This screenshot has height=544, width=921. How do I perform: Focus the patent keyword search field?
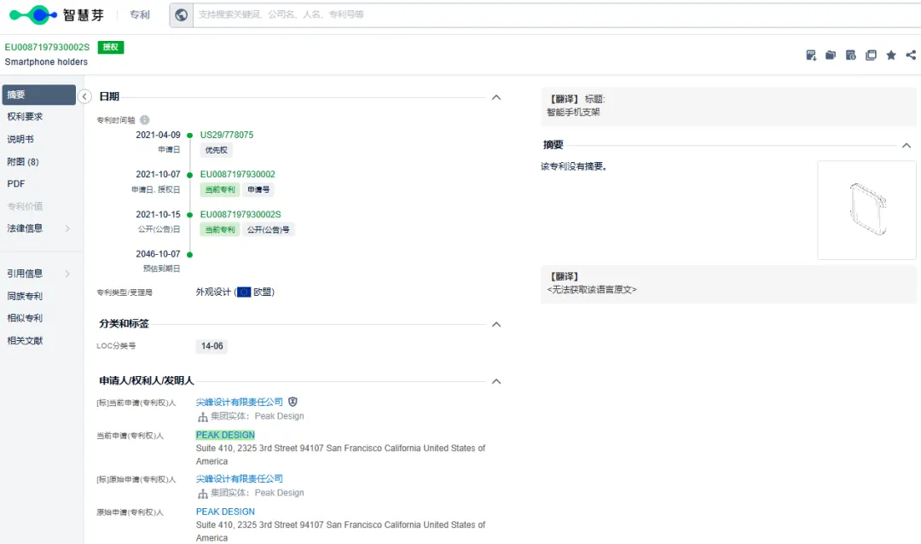click(555, 14)
